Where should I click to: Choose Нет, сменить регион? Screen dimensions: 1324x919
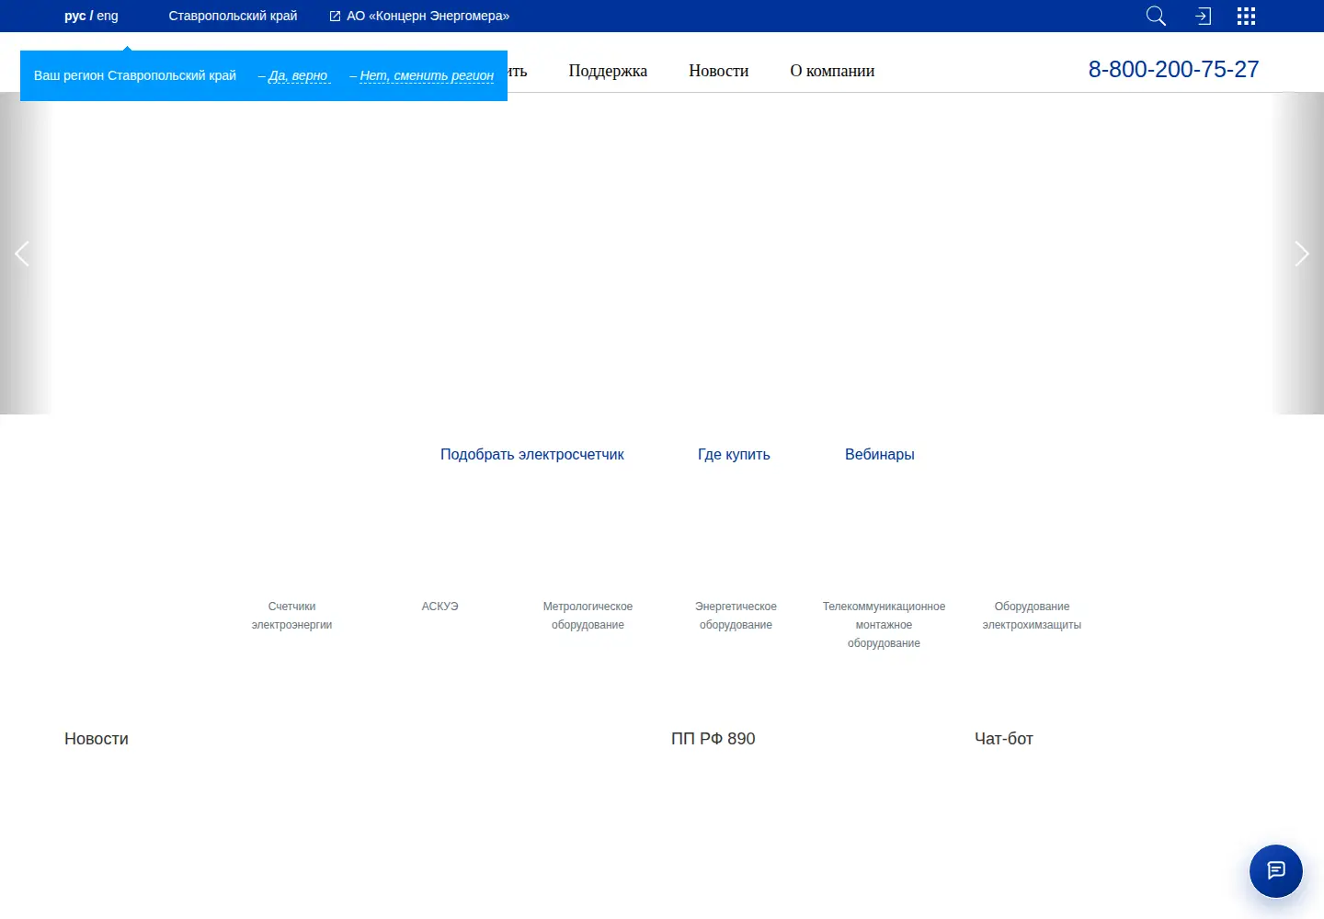point(427,75)
